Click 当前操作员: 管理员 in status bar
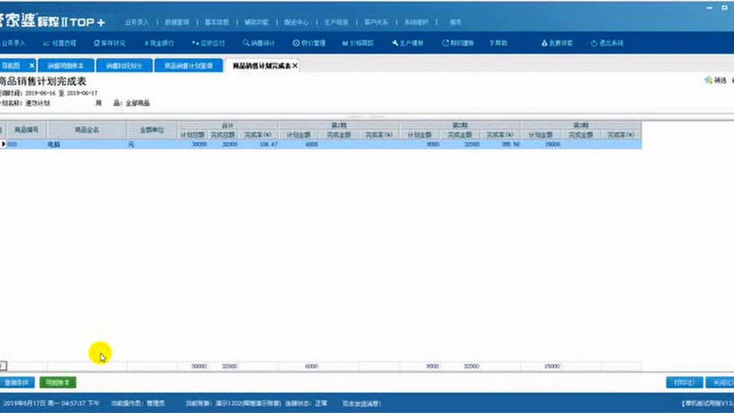734x413 pixels. (x=137, y=403)
